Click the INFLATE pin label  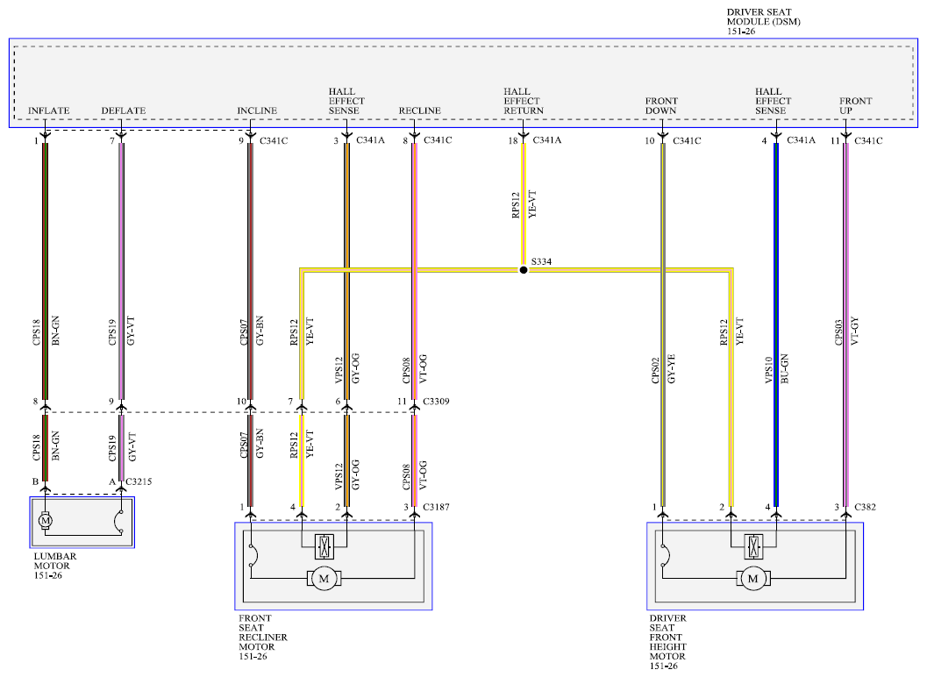(48, 110)
